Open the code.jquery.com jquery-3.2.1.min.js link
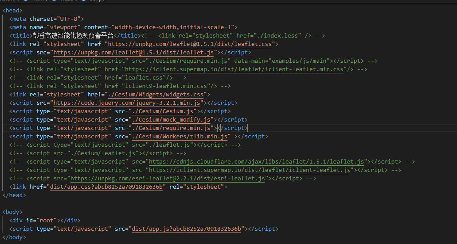457x244 pixels. click(127, 103)
